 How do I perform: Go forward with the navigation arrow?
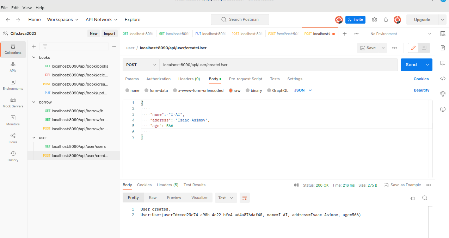(x=18, y=20)
